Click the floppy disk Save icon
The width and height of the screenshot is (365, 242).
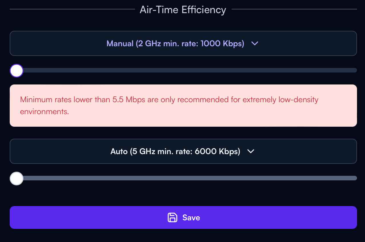tap(173, 217)
